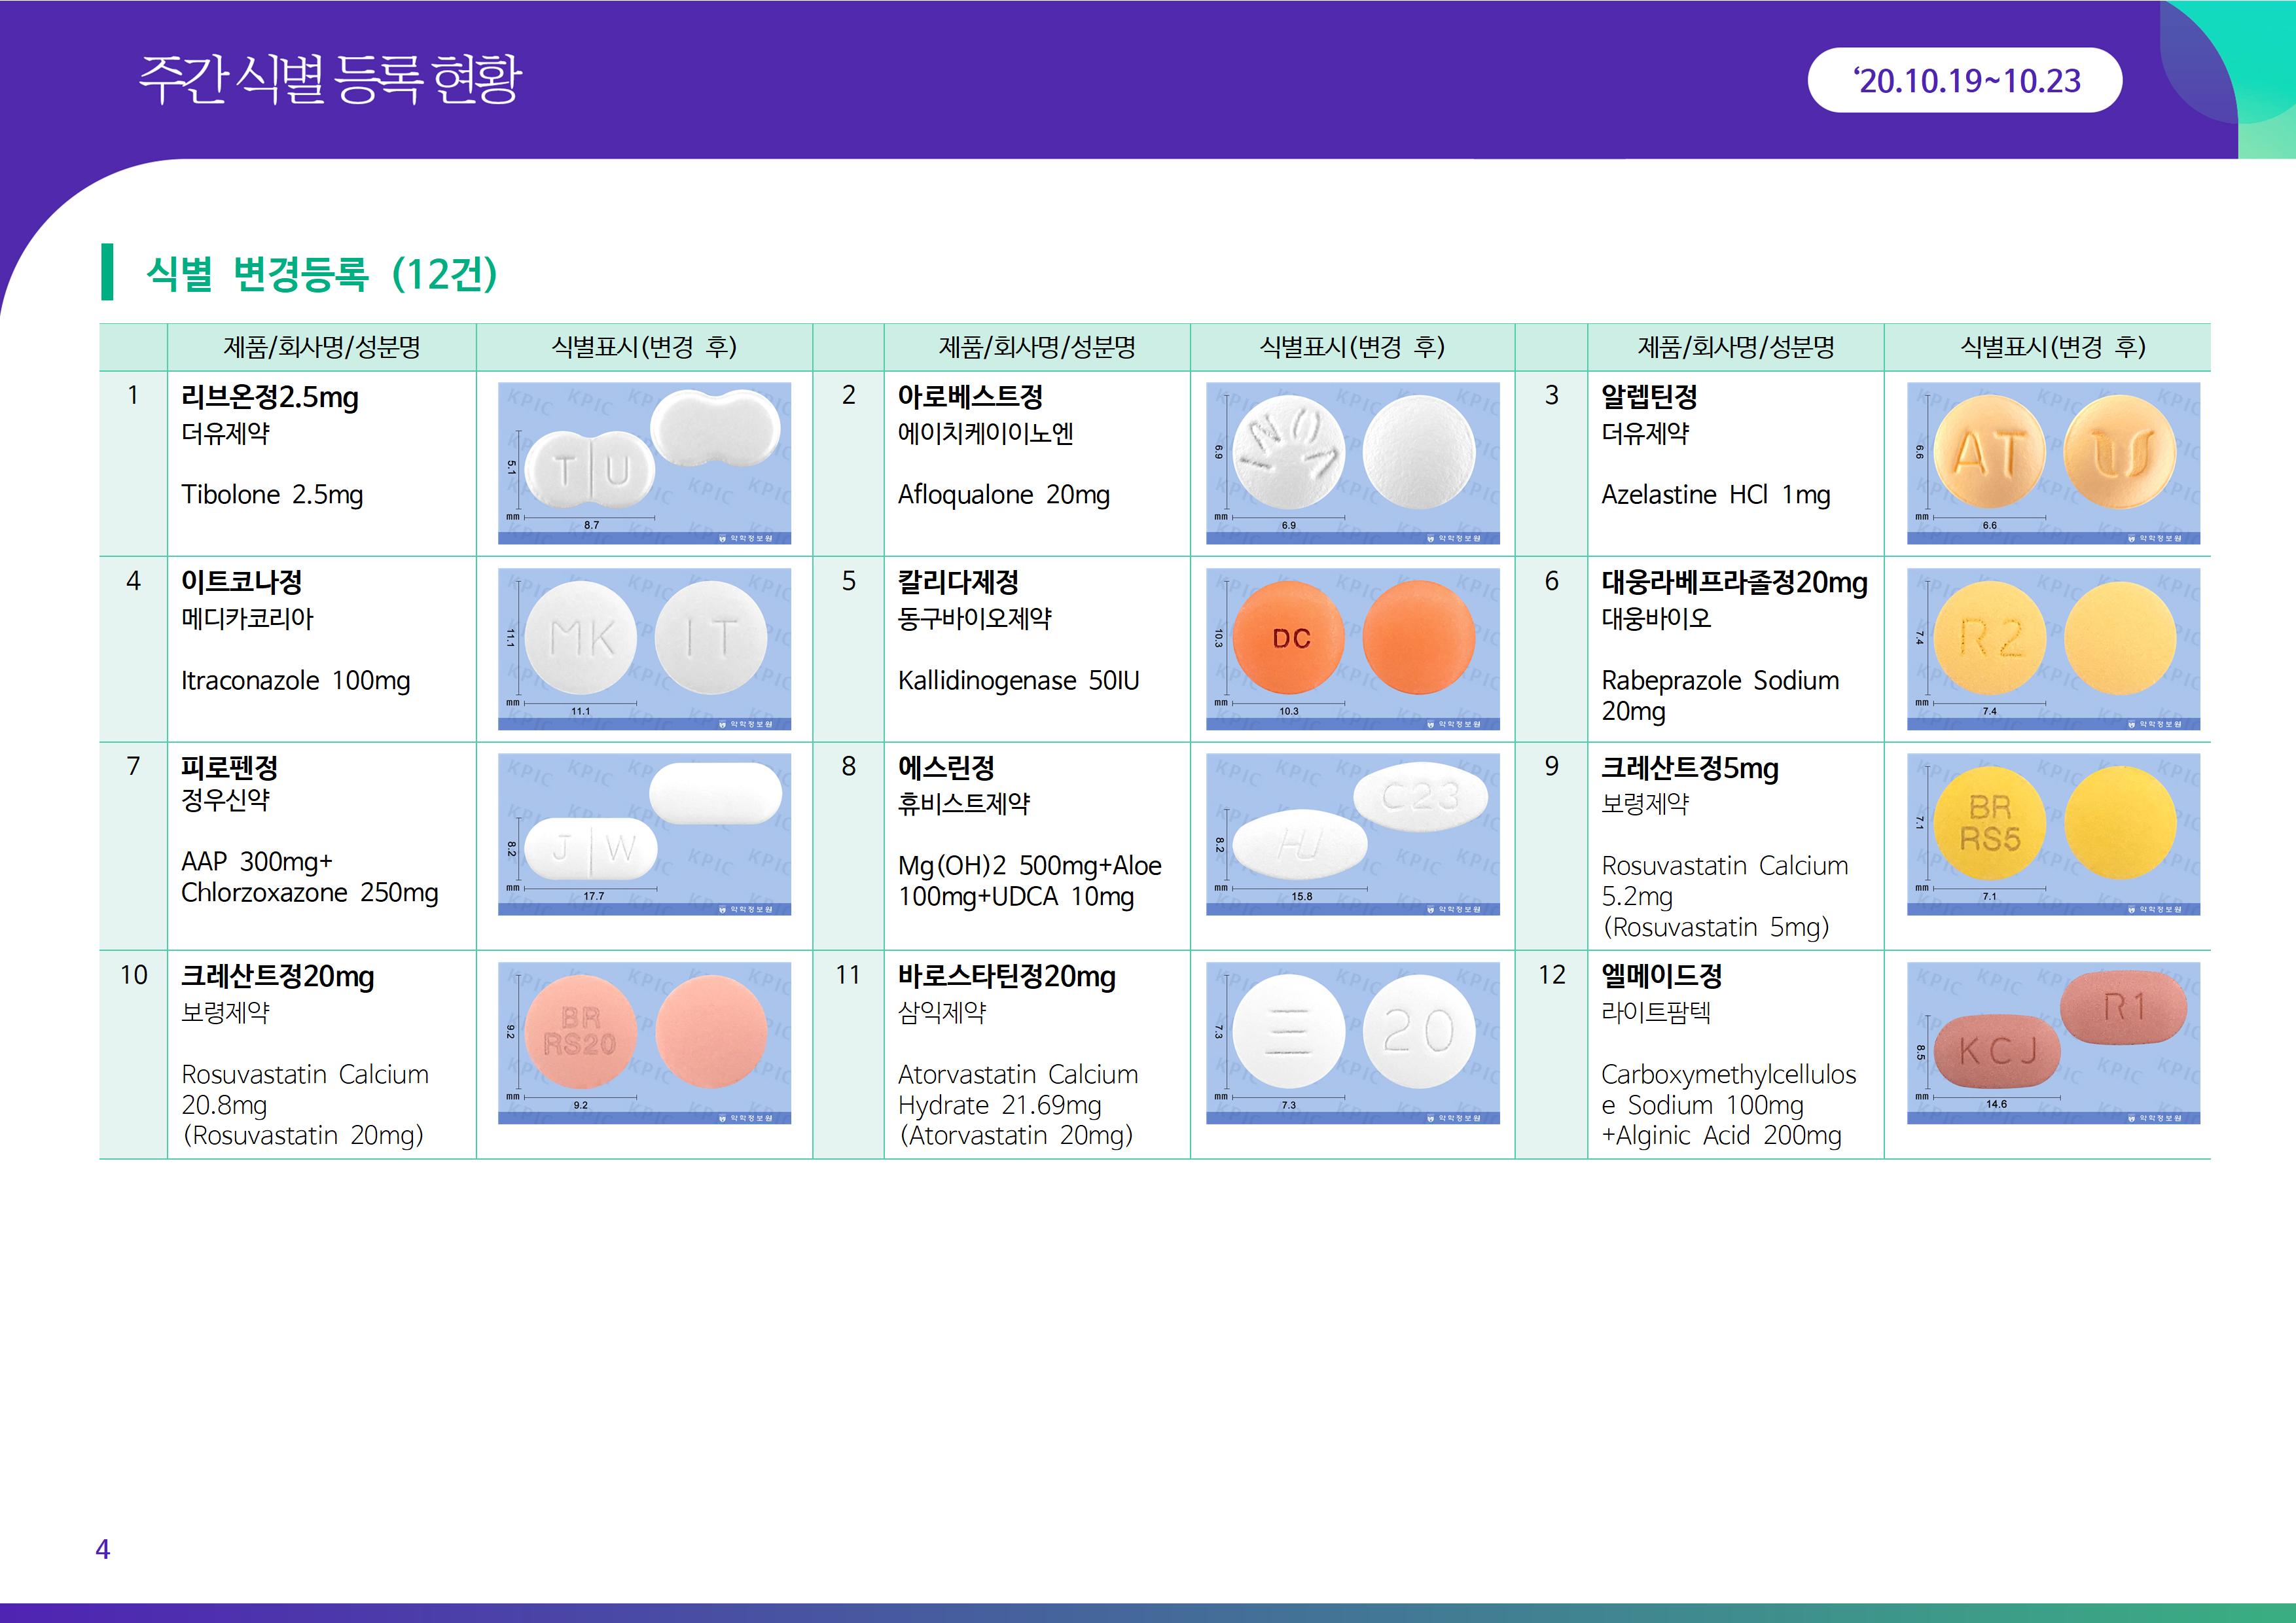Click the 대웅라베프라졸정20mg R2 pill image
The image size is (2296, 1623).
[x=2053, y=648]
